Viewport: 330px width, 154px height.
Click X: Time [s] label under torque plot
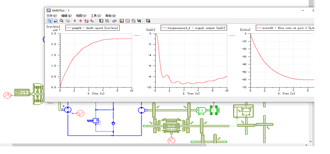[x=191, y=94]
